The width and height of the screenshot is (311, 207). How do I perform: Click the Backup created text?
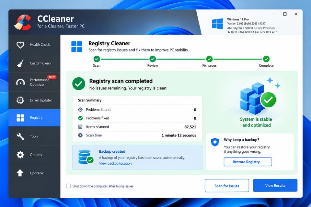coord(112,152)
